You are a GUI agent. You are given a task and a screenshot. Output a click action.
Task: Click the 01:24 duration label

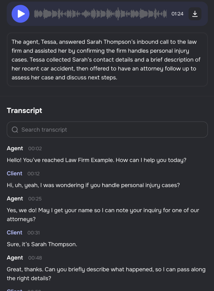pos(177,14)
